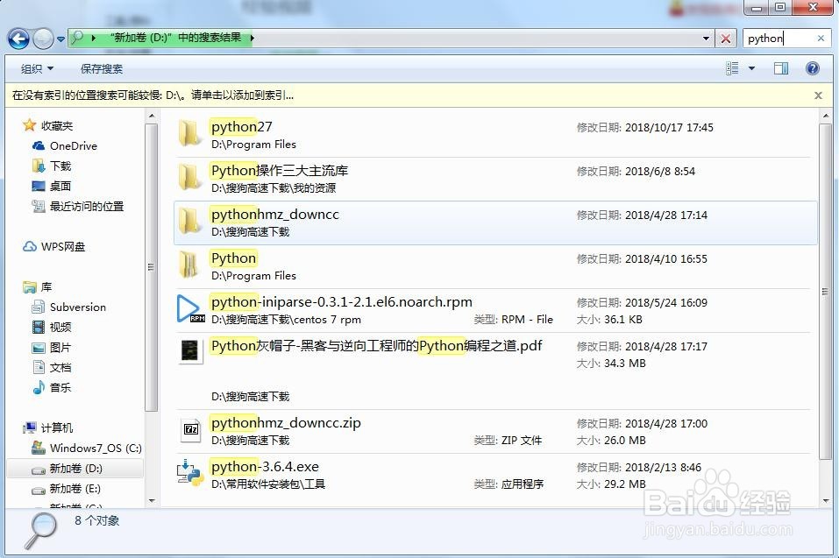Select 库 in the navigation pane

coord(38,287)
